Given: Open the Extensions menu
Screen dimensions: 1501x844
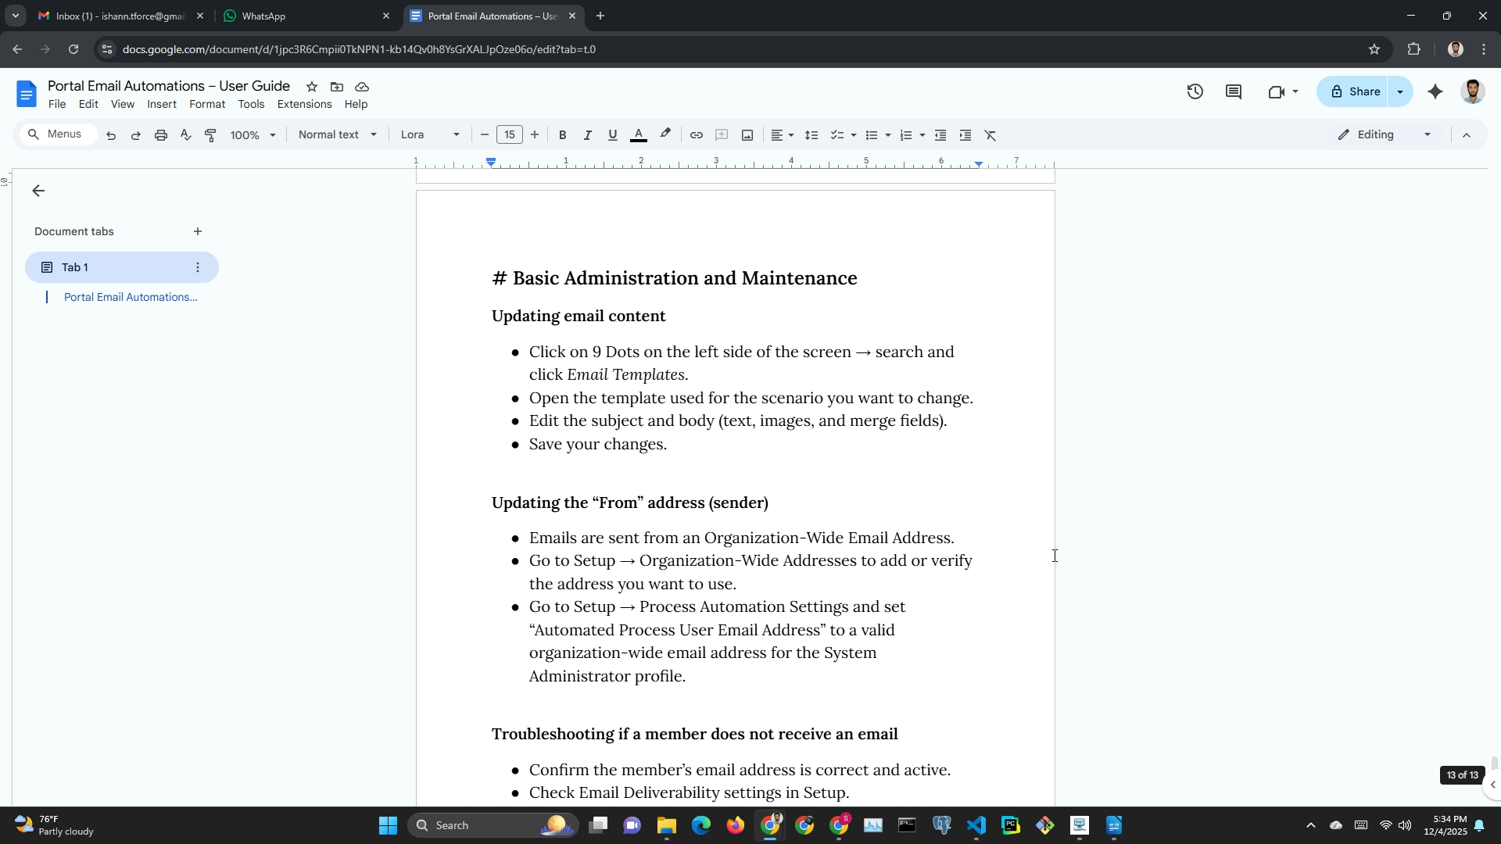Looking at the screenshot, I should [304, 104].
